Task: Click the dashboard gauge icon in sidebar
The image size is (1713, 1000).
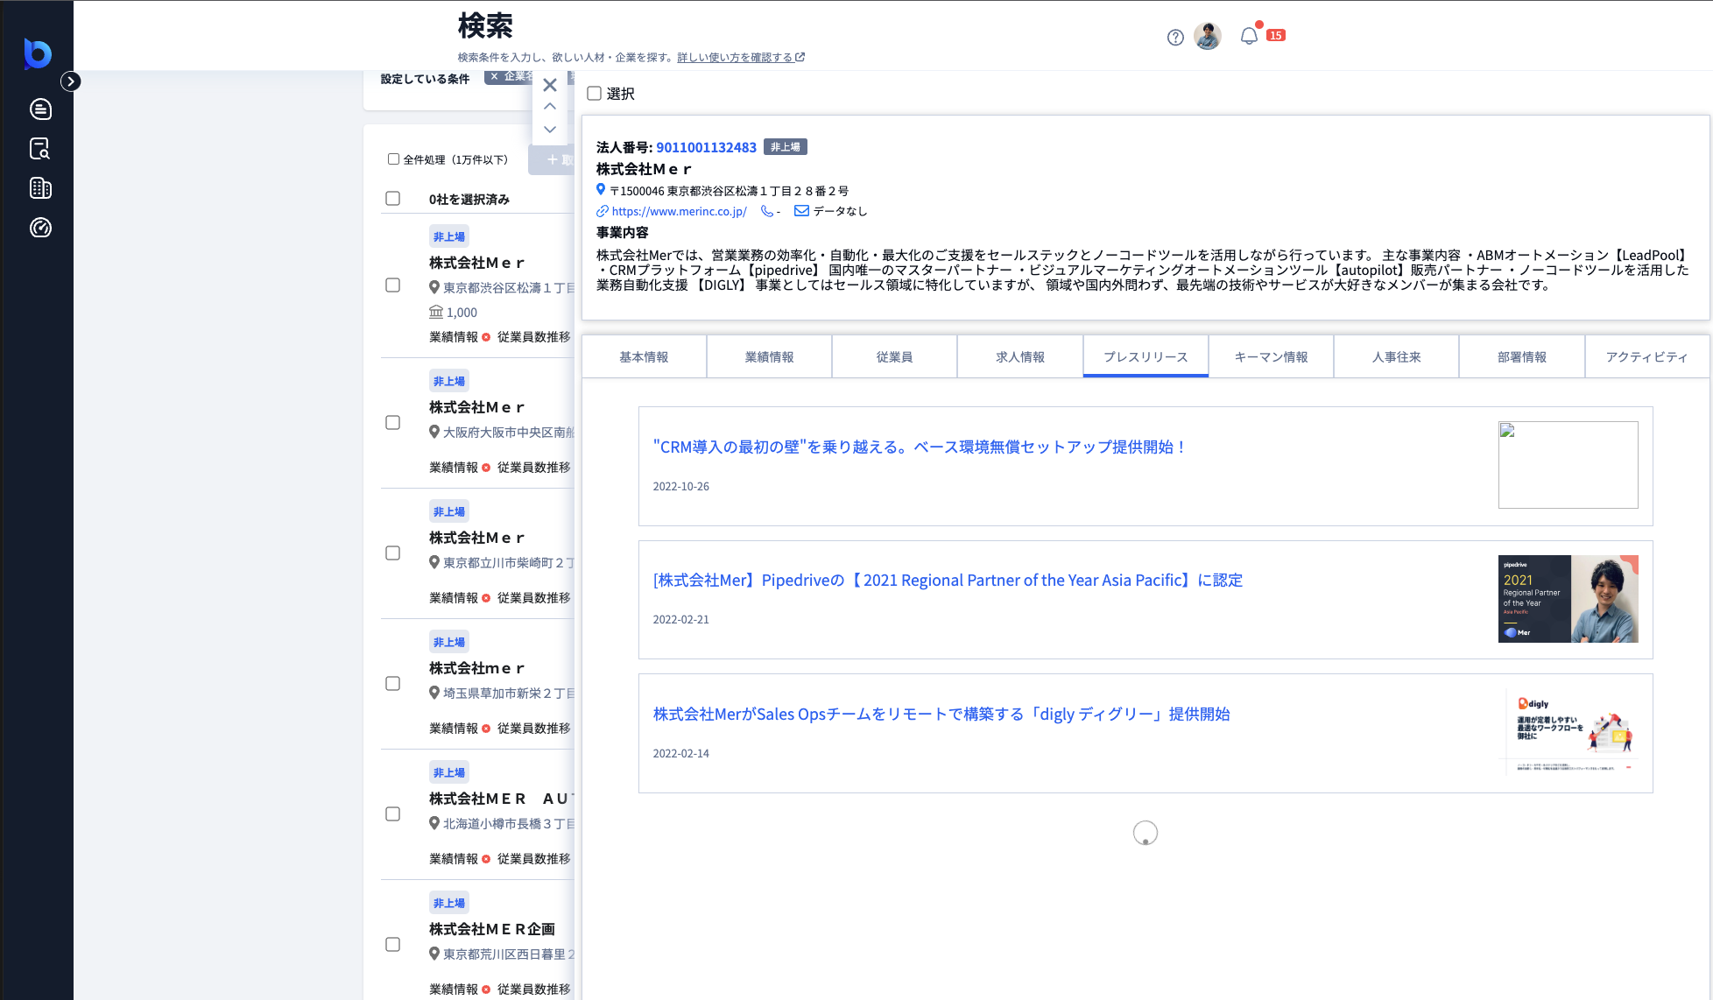Action: click(x=39, y=228)
